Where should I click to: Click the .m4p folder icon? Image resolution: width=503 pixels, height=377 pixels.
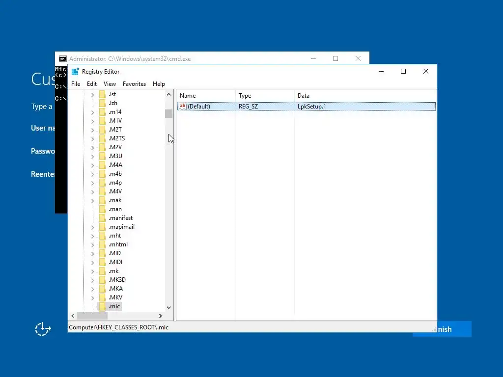pos(102,183)
